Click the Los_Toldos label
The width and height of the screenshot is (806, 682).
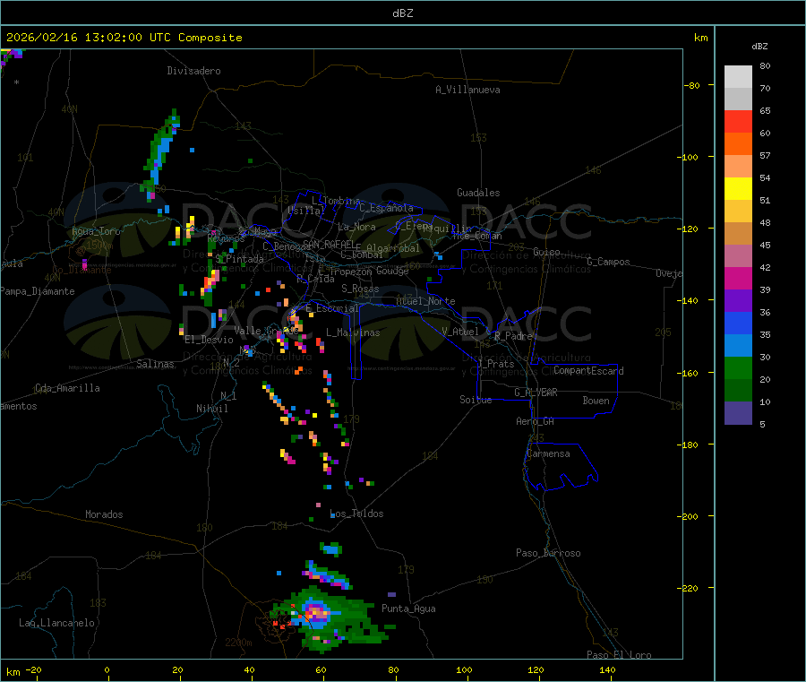[x=356, y=514]
